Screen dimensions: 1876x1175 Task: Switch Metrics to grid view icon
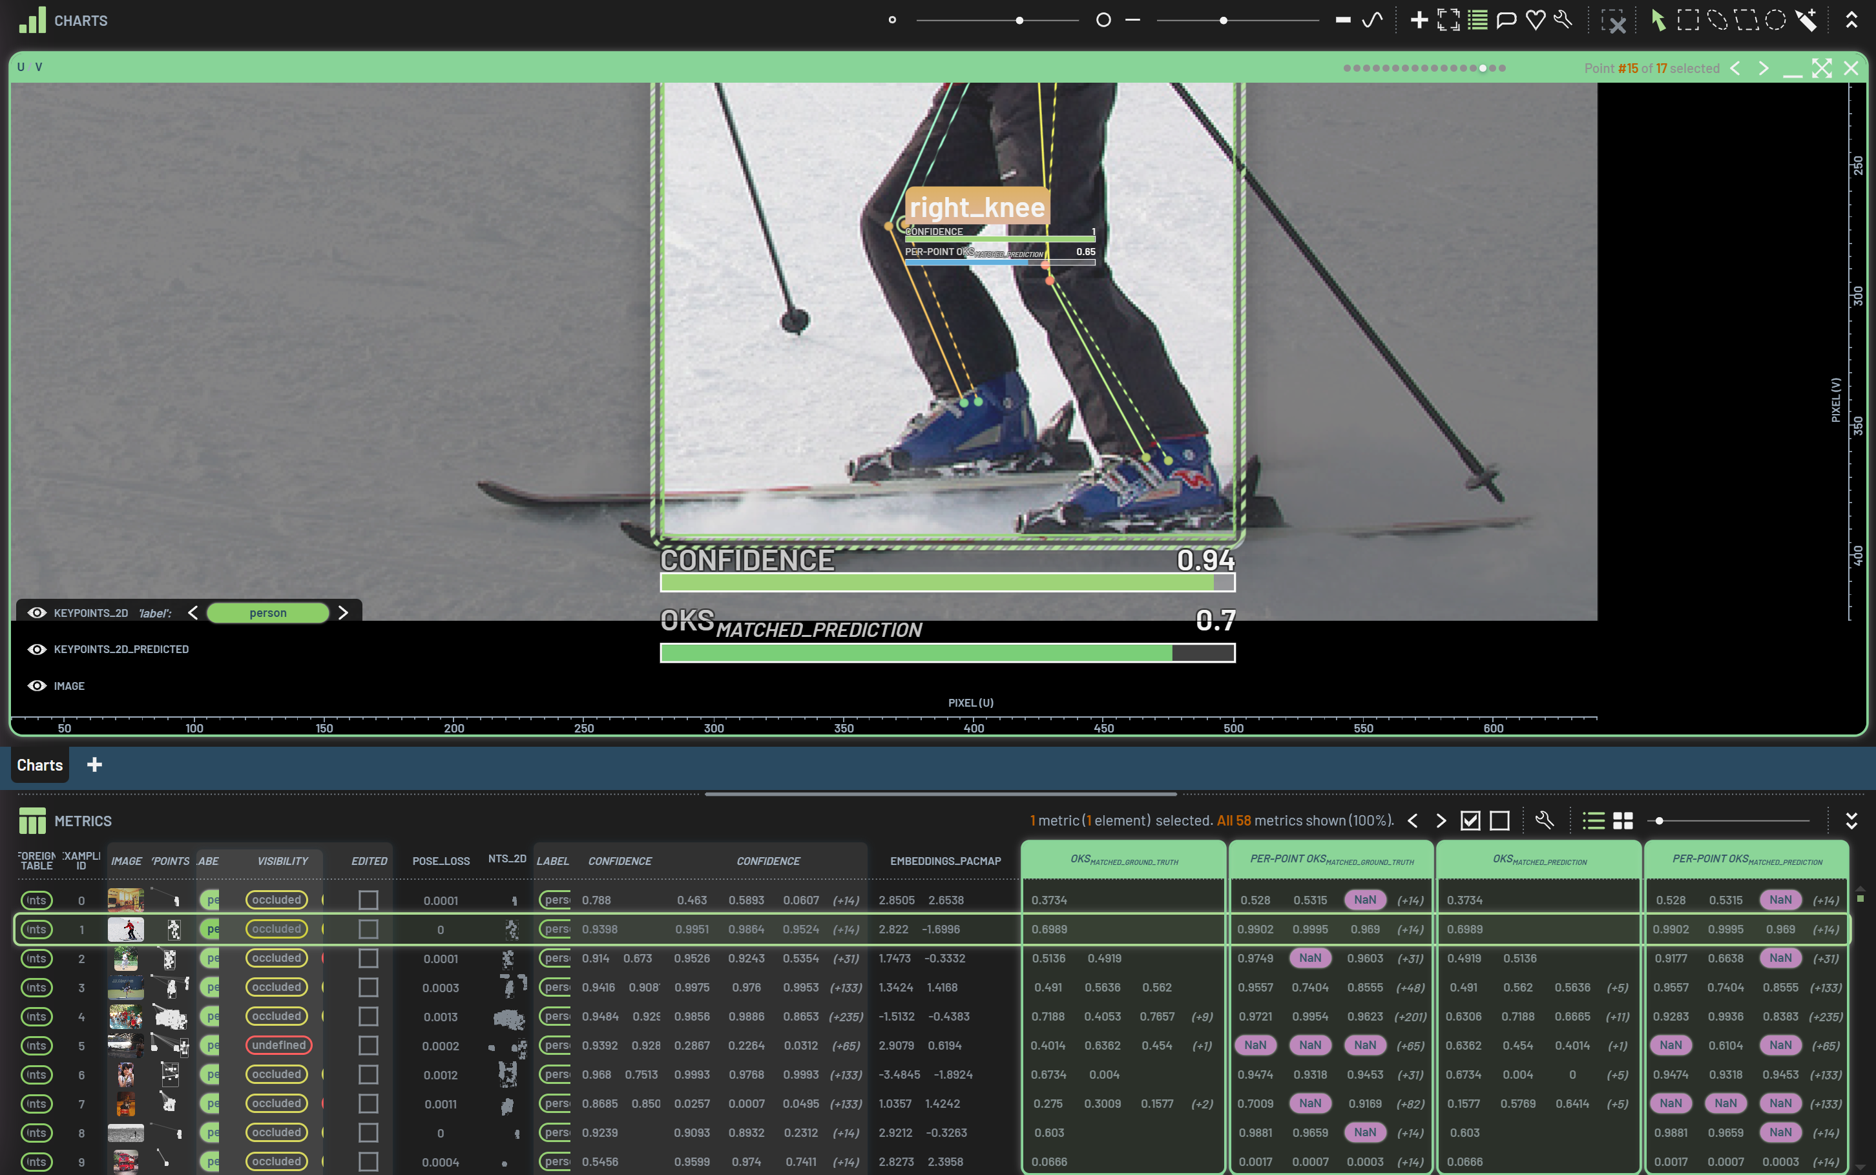(x=1623, y=820)
